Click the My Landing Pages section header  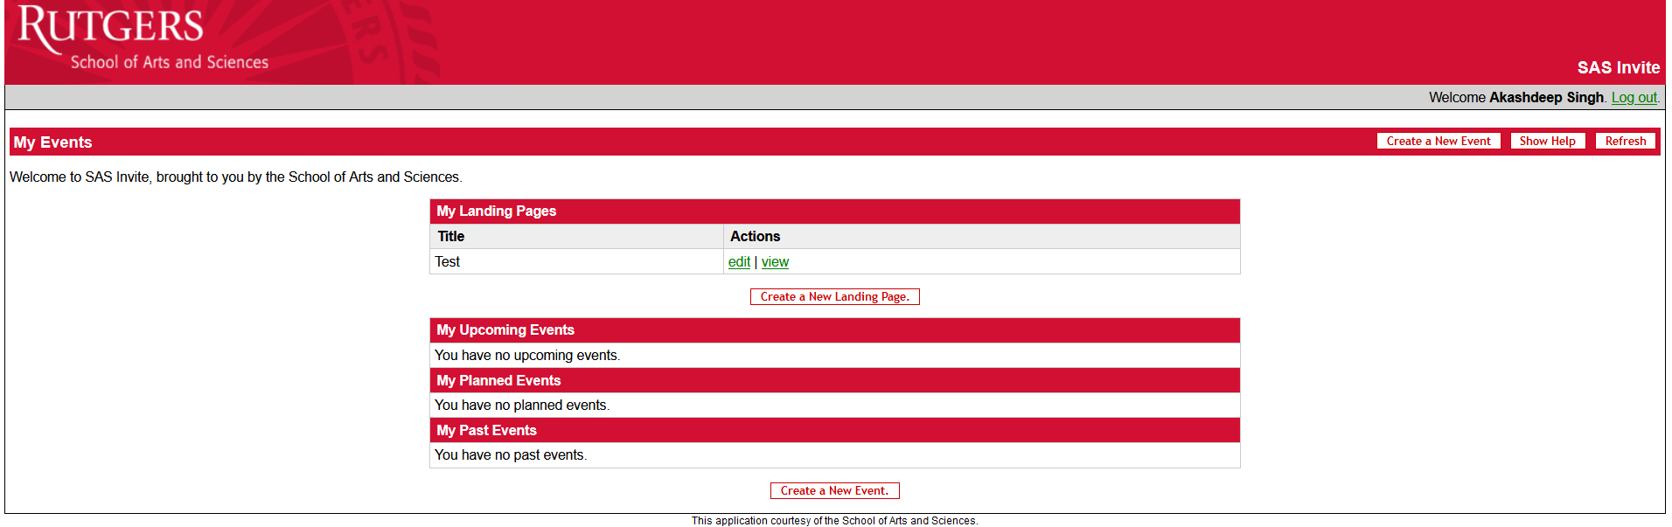[835, 211]
